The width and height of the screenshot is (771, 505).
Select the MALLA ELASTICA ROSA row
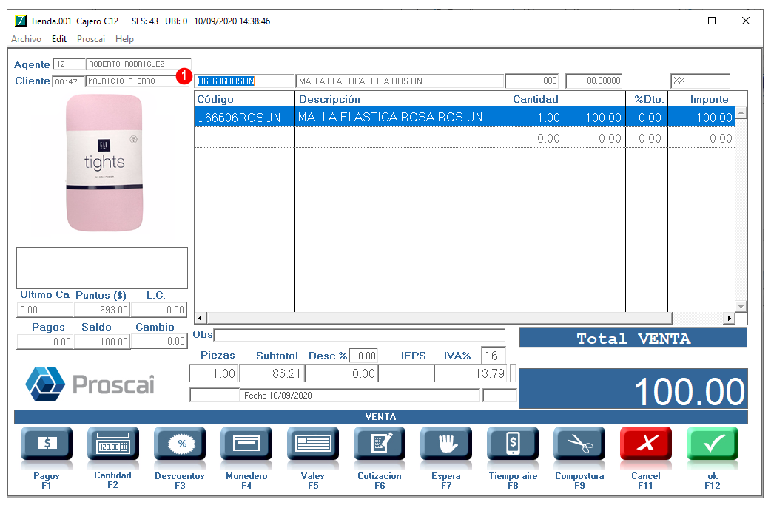click(390, 118)
